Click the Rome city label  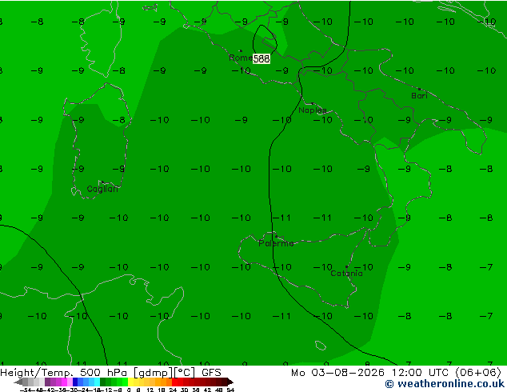coord(241,58)
